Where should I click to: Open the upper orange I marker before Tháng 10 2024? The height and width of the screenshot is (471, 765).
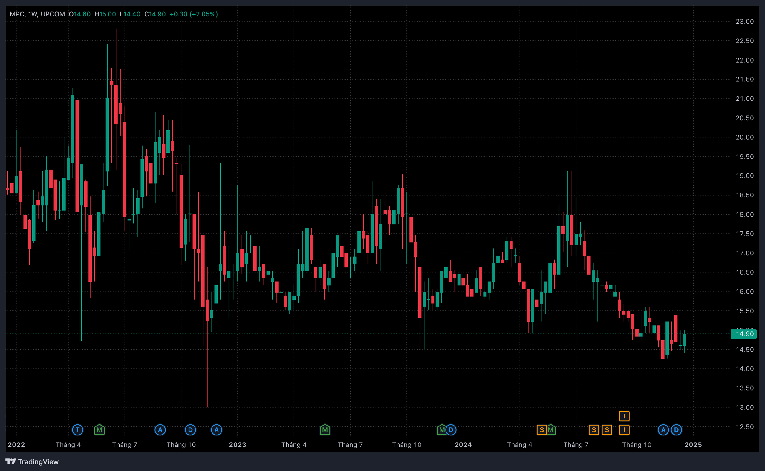(624, 416)
